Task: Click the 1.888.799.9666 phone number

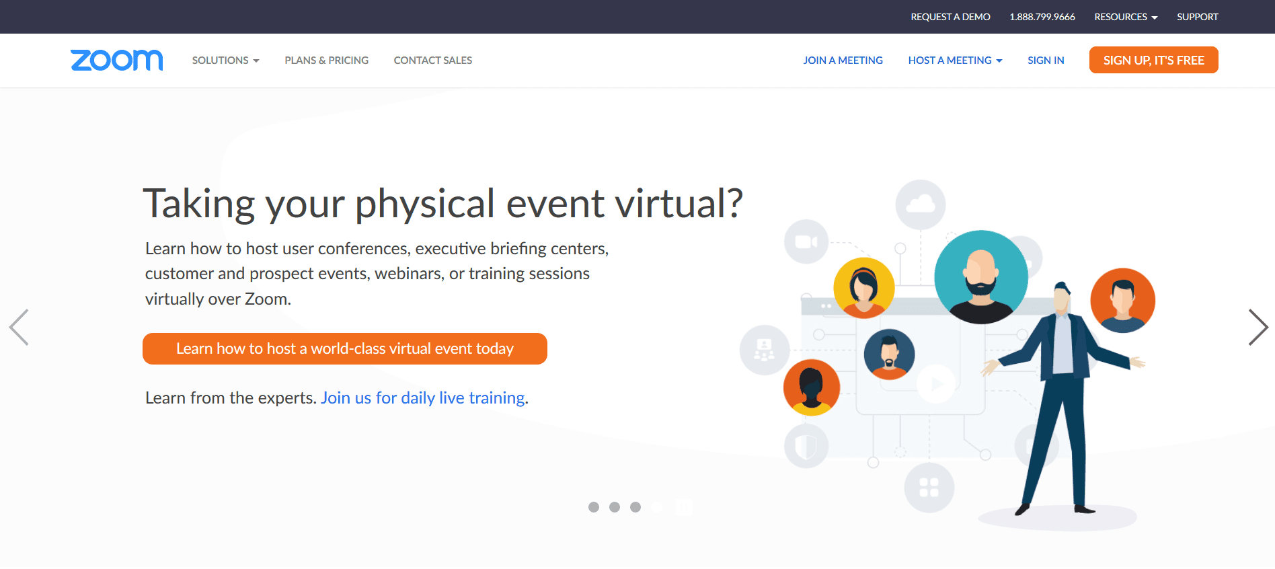Action: point(1042,17)
